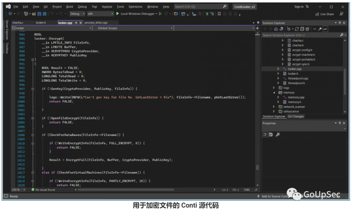Click Collapse All icon in Solution Explorer

pyautogui.click(x=302, y=29)
